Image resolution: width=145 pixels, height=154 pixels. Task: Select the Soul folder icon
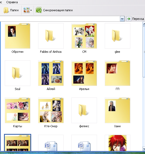pos(18,73)
